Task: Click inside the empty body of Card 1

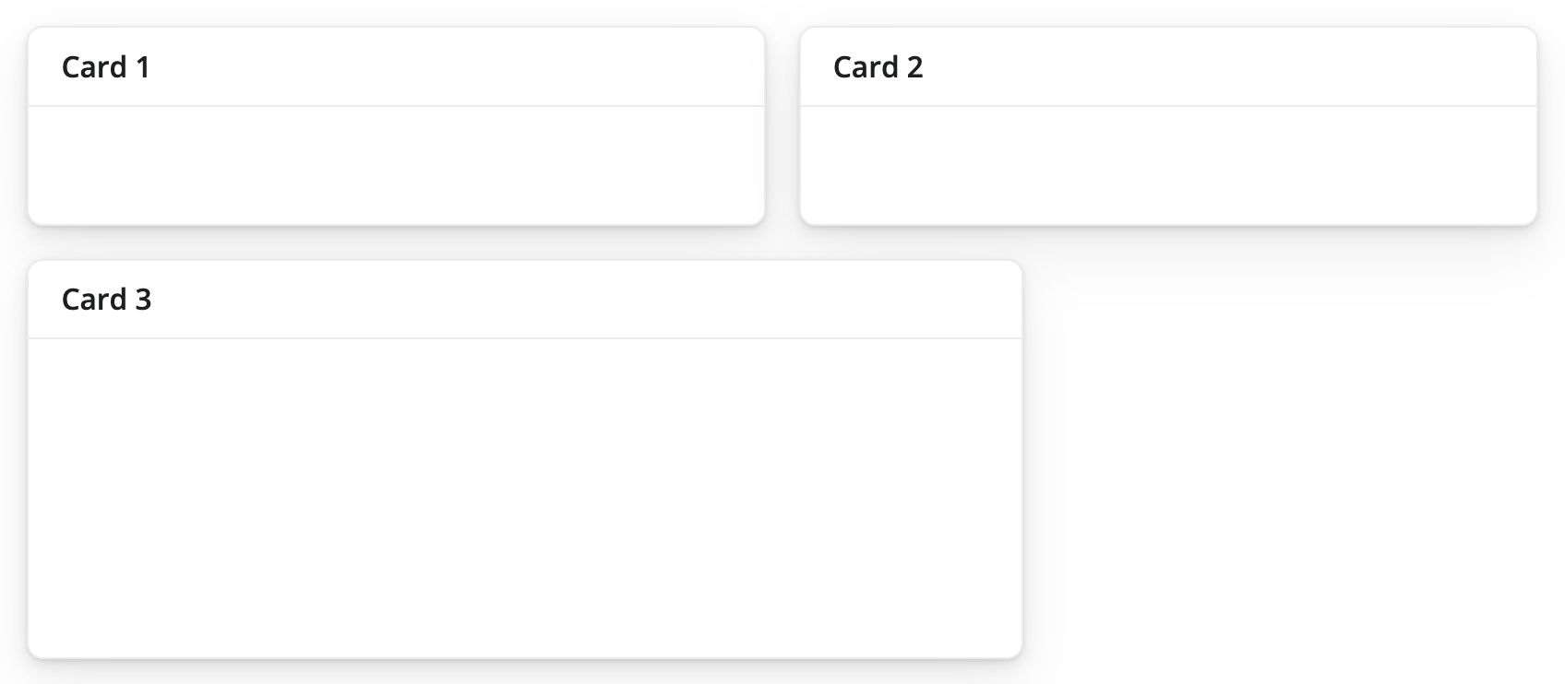Action: tap(397, 164)
